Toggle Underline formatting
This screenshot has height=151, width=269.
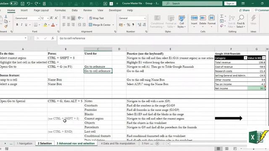(x=26, y=25)
